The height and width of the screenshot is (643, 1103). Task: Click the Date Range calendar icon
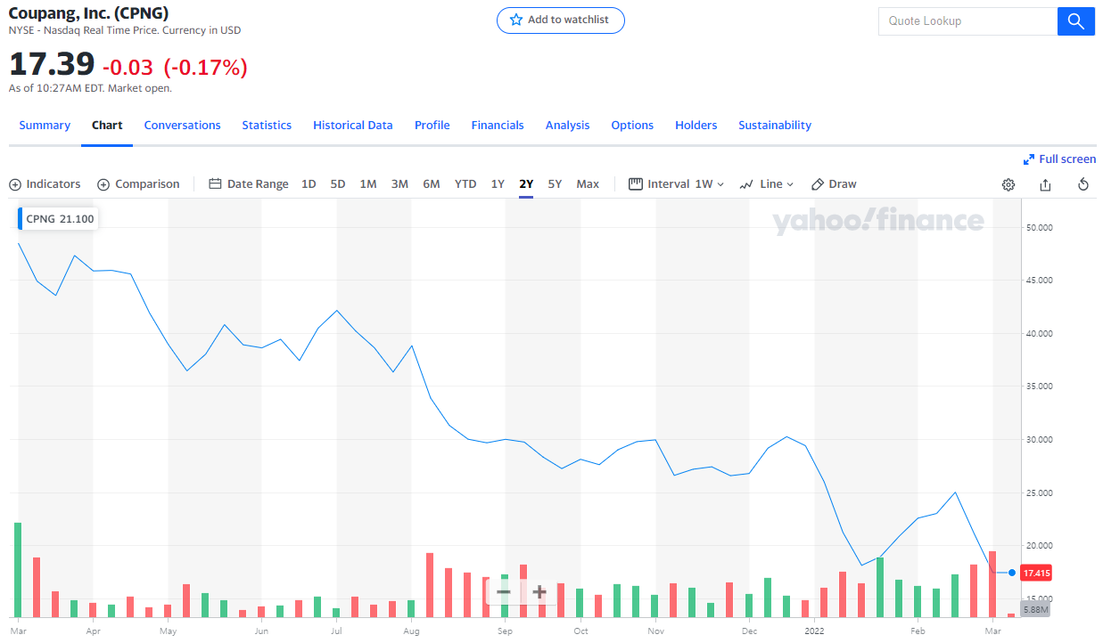click(x=215, y=184)
